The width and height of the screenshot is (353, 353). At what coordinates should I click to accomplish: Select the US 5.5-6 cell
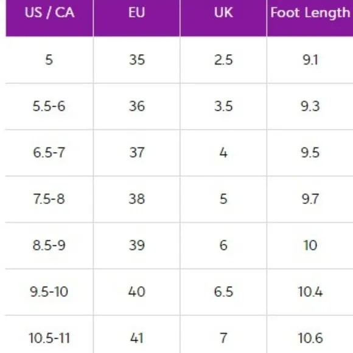49,107
